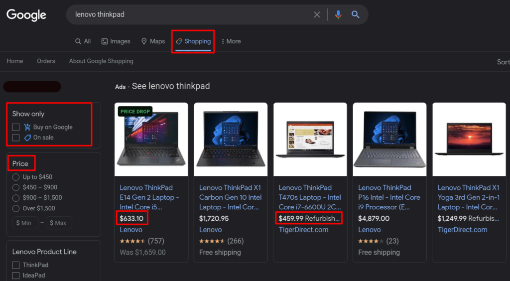510x281 pixels.
Task: Start voice search with microphone icon
Action: pos(338,14)
